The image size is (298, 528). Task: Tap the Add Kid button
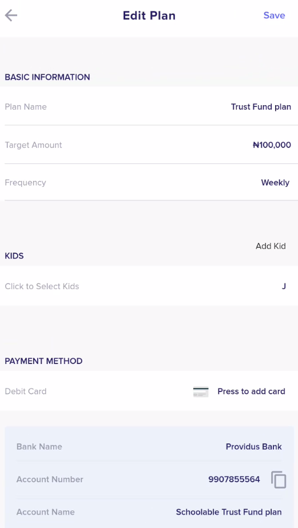(271, 246)
